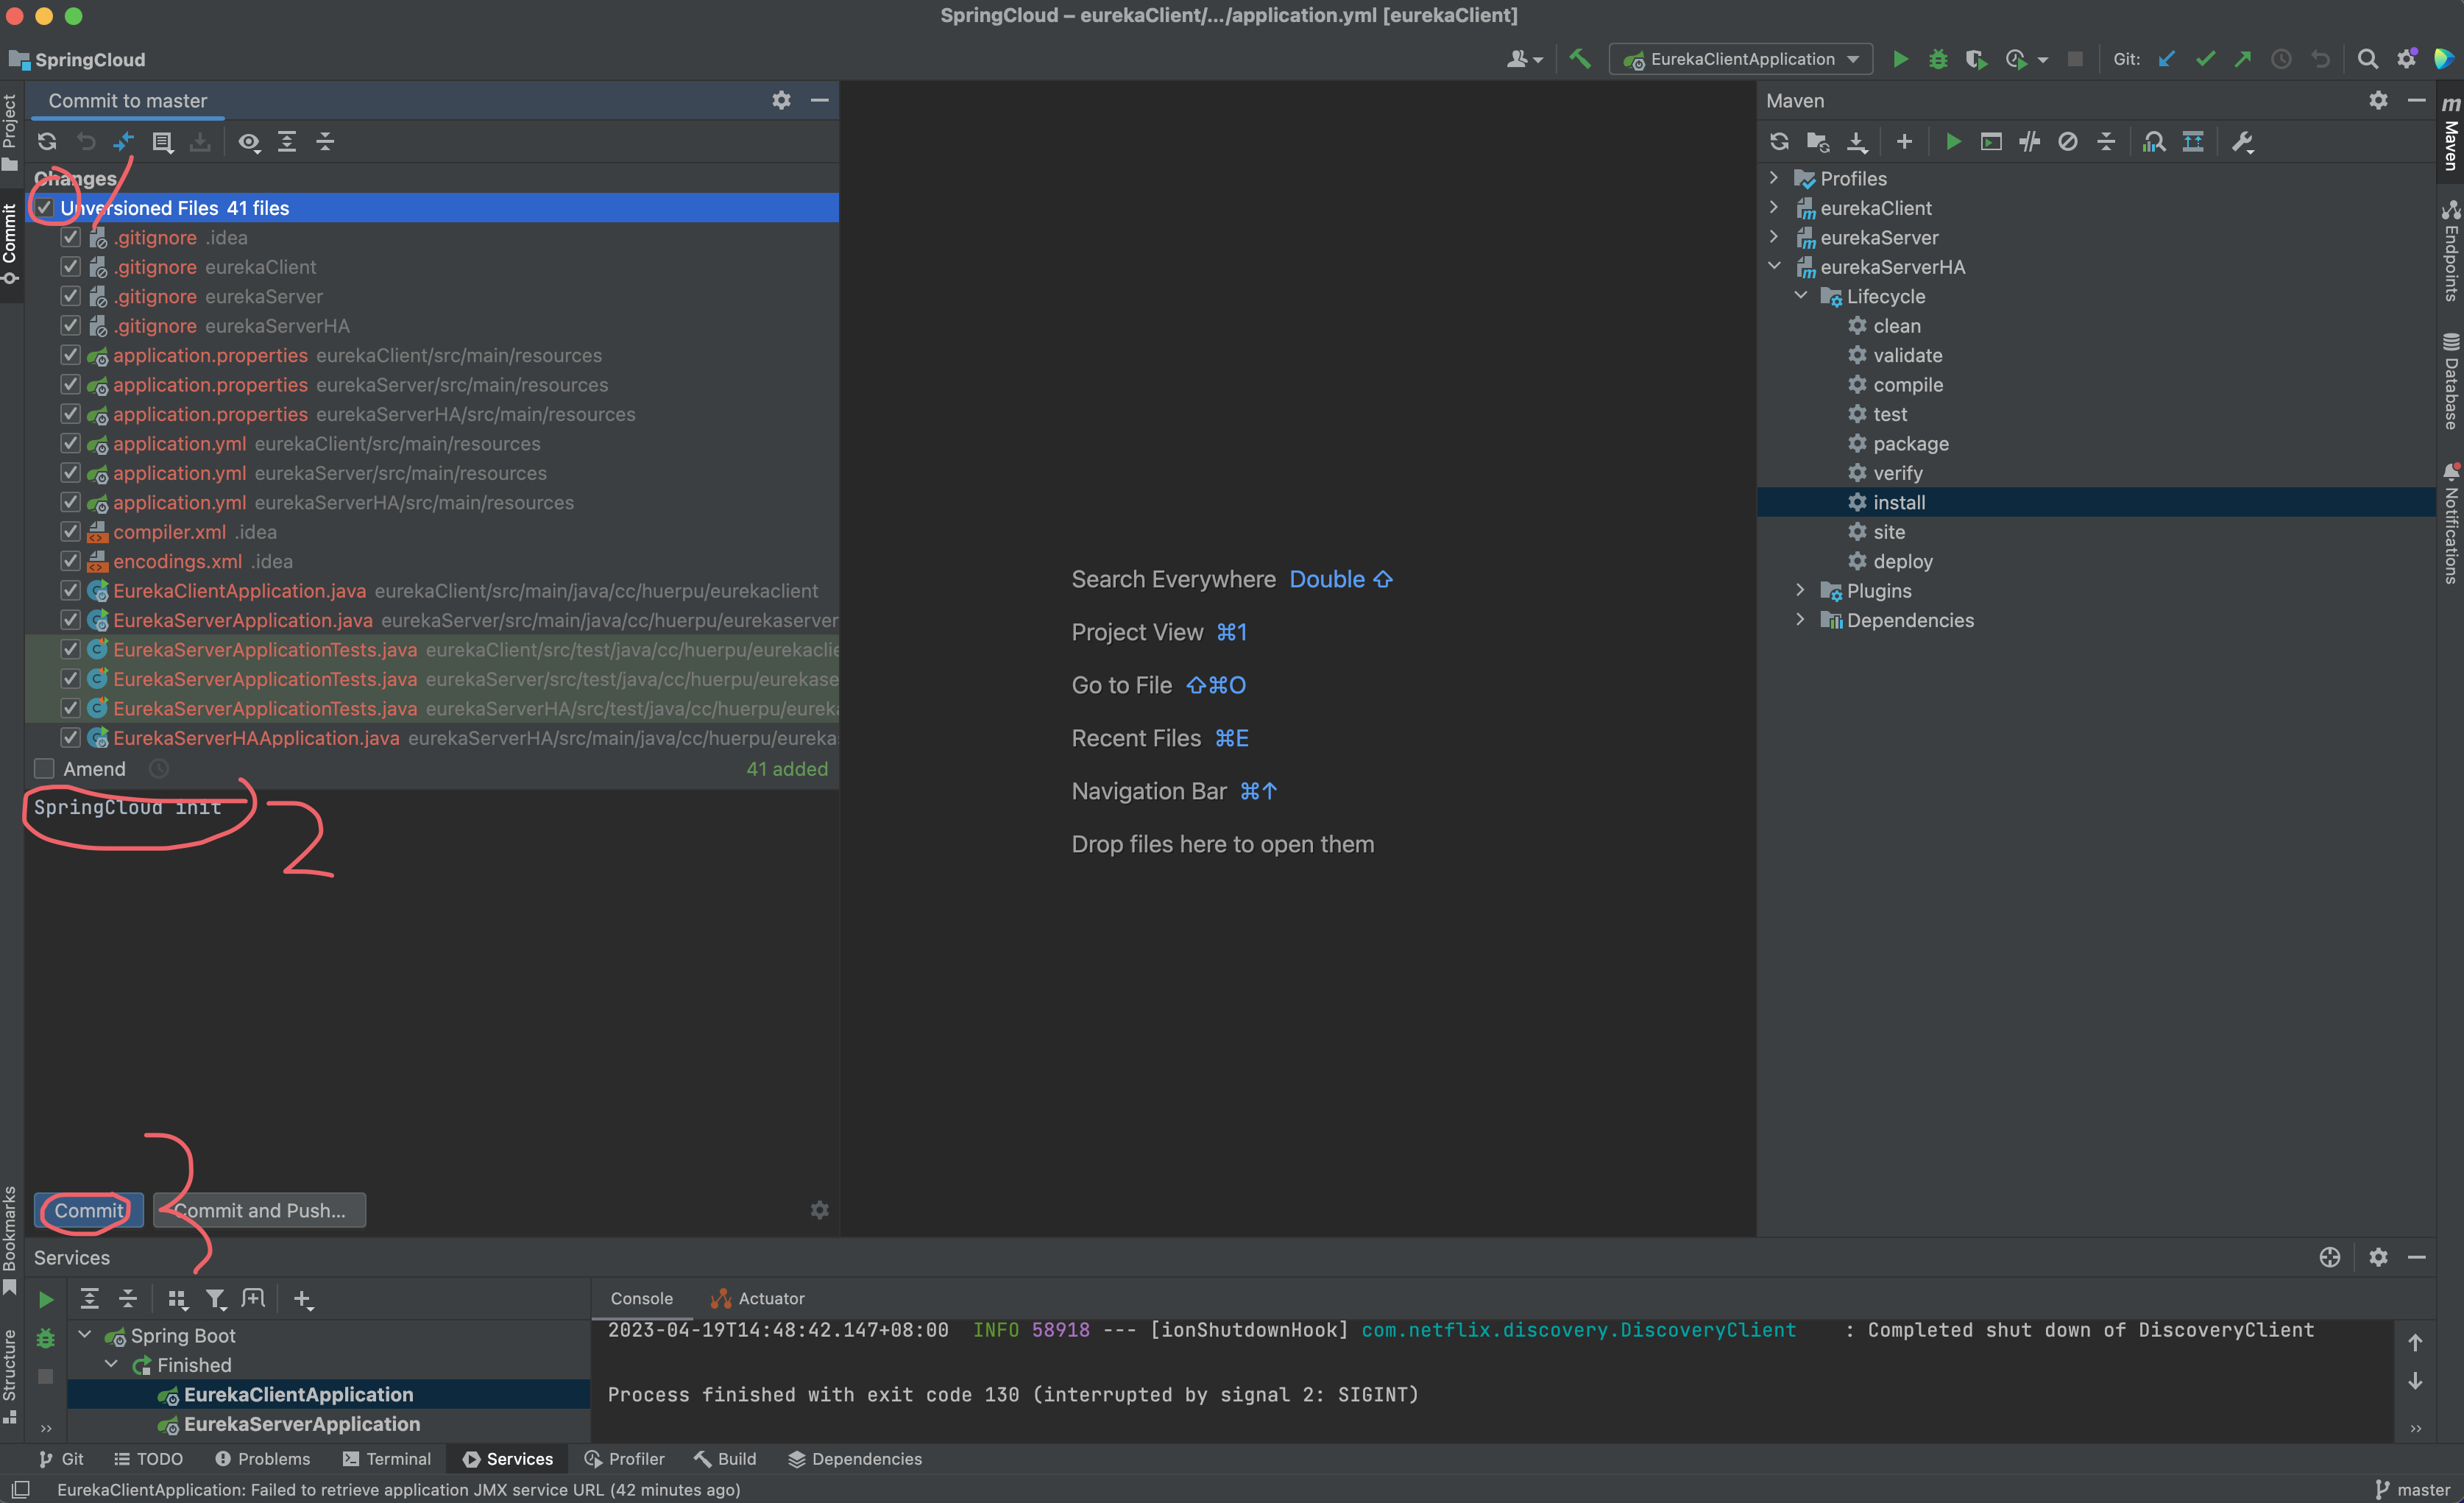This screenshot has width=2464, height=1503.
Task: Click the green Run icon in main toolbar
Action: (x=1900, y=59)
